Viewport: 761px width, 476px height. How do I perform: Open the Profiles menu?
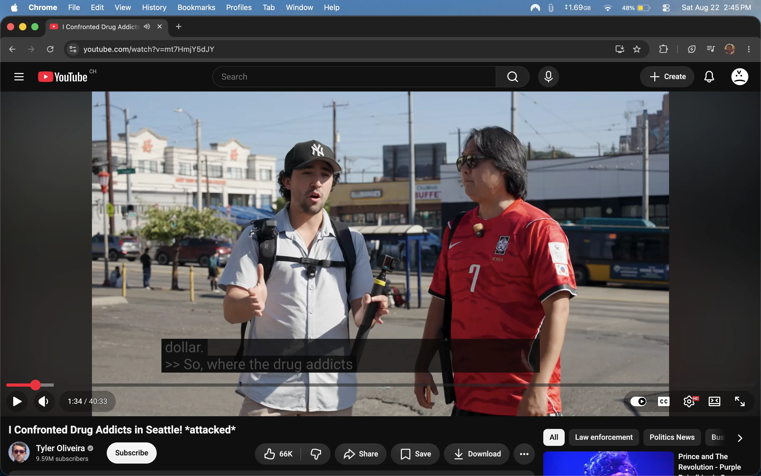(239, 8)
